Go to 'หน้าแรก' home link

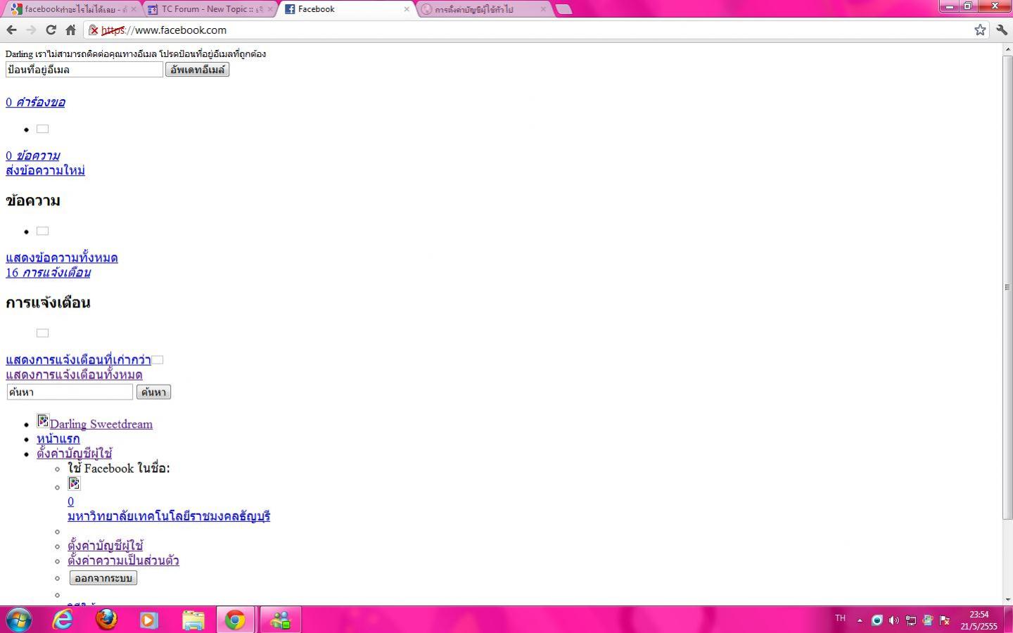click(58, 439)
